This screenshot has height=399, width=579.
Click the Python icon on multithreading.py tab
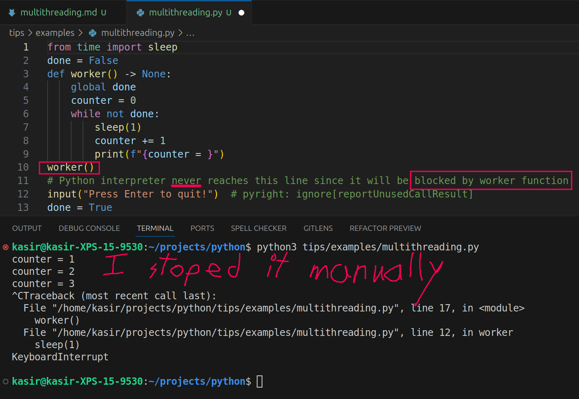pyautogui.click(x=140, y=12)
